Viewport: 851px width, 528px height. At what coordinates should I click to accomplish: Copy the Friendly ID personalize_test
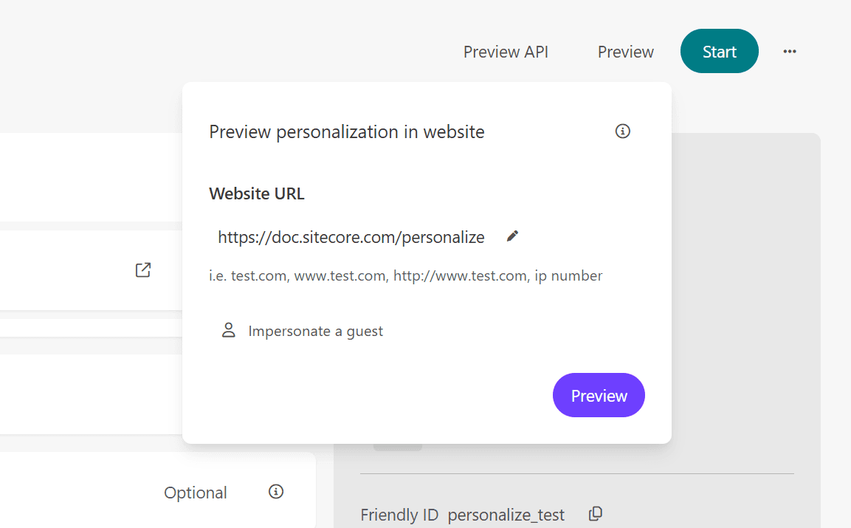[x=596, y=514]
